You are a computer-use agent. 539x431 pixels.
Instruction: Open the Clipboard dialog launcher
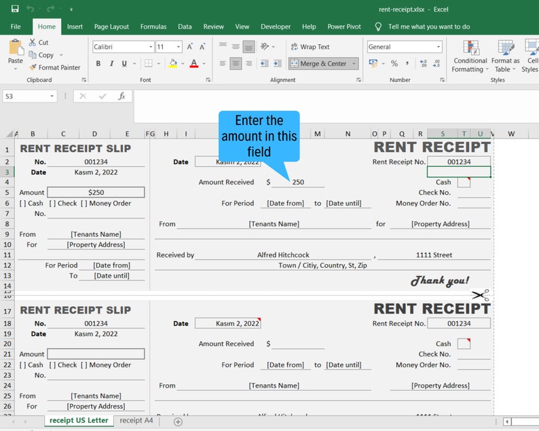click(x=84, y=79)
